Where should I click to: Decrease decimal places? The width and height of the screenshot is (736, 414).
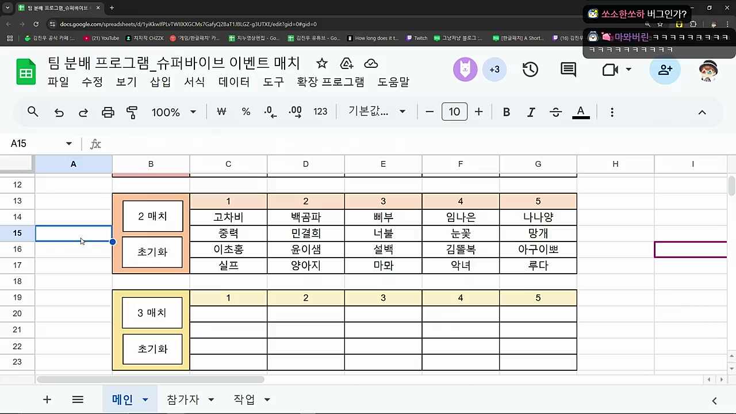coord(270,112)
